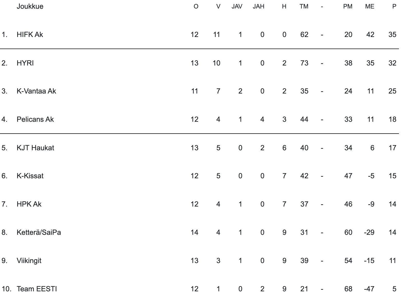The image size is (401, 298).
Task: Click the Joukkue column header
Action: [x=30, y=6]
